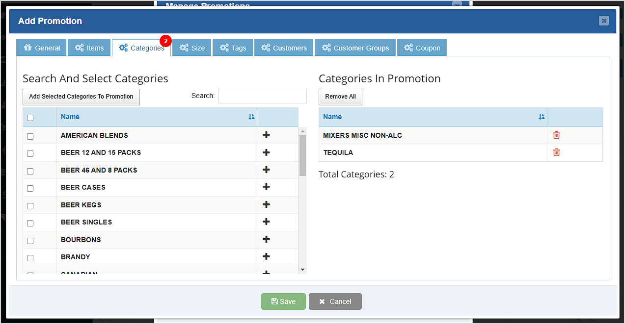Remove TEQUILA via its trash icon
The image size is (625, 324).
click(x=556, y=152)
